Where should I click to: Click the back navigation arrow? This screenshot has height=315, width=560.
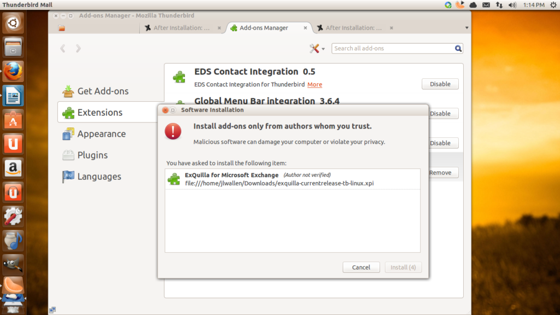coord(63,49)
